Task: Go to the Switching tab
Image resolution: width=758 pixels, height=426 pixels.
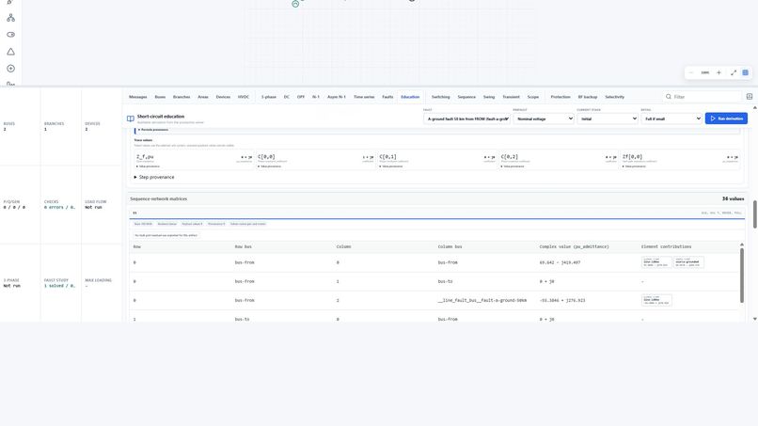Action: point(440,97)
